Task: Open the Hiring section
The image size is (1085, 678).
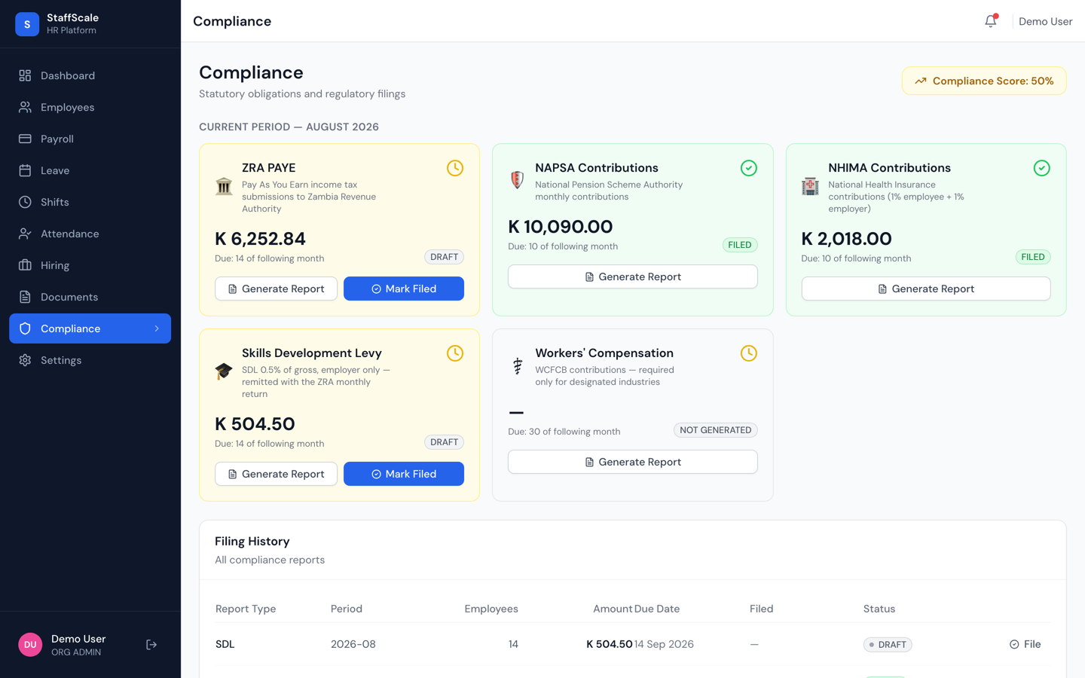Action: point(90,265)
